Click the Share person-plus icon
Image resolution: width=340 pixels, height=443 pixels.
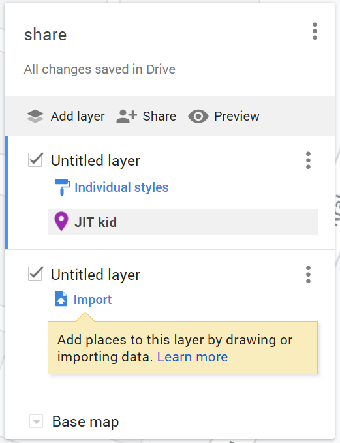[127, 116]
